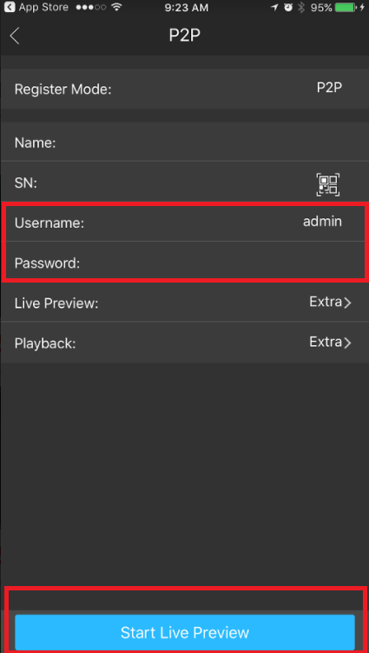Focus the Name input field
This screenshot has width=369, height=653.
click(x=184, y=143)
